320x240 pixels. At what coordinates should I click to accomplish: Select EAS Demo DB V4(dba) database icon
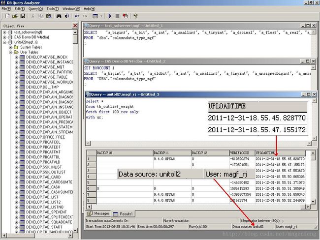10,37
